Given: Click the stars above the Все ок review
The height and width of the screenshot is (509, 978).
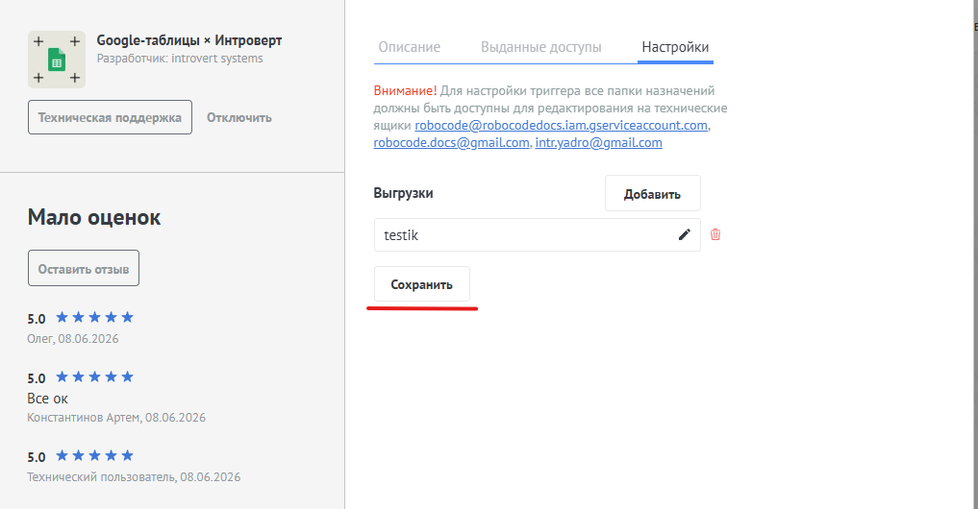Looking at the screenshot, I should [x=95, y=376].
